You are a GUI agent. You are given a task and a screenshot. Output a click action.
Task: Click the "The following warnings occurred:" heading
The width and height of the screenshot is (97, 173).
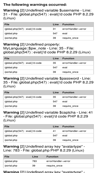click(x=35, y=5)
